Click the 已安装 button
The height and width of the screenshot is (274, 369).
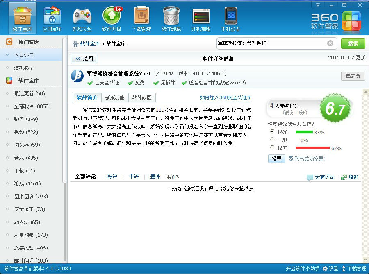coord(353,76)
